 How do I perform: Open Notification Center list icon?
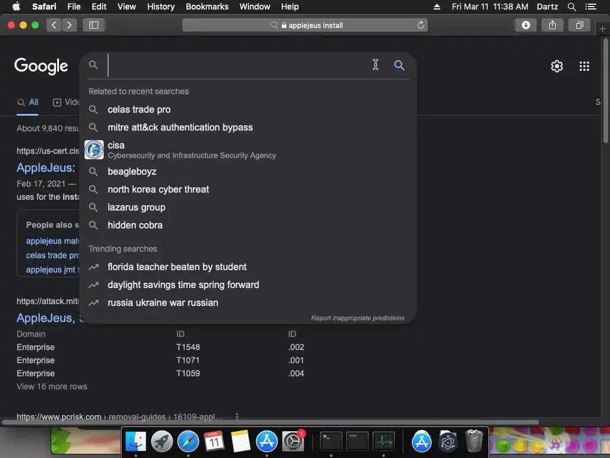point(590,7)
